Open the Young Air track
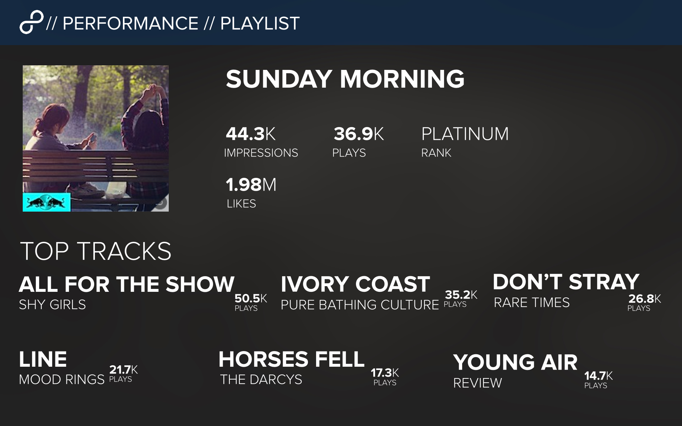Screen dimensions: 682x426 coord(515,362)
